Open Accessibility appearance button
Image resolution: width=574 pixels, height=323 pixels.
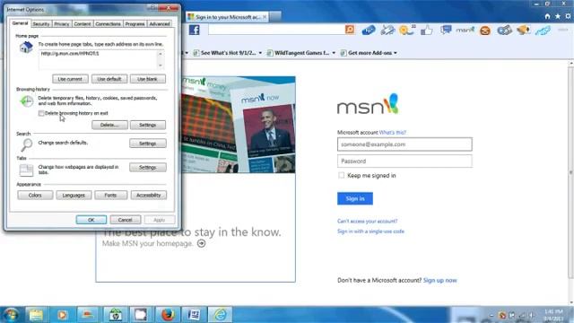148,196
